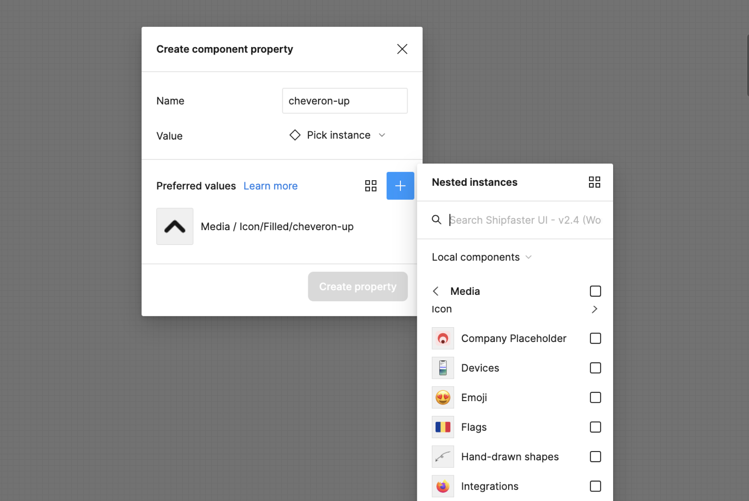
Task: Check the Media folder checkbox
Action: pos(595,291)
